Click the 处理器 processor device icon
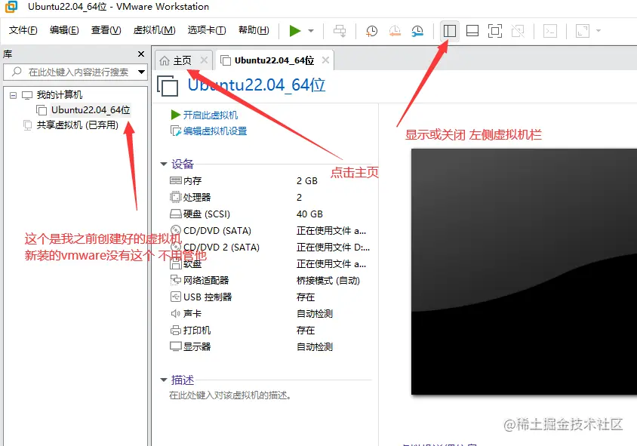 pos(176,197)
